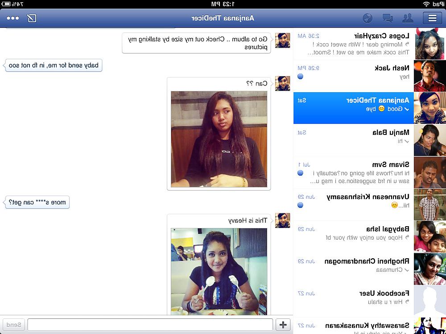Tap the "baby send for me" message bubble
Screen dimensions: 446x334
click(54, 65)
